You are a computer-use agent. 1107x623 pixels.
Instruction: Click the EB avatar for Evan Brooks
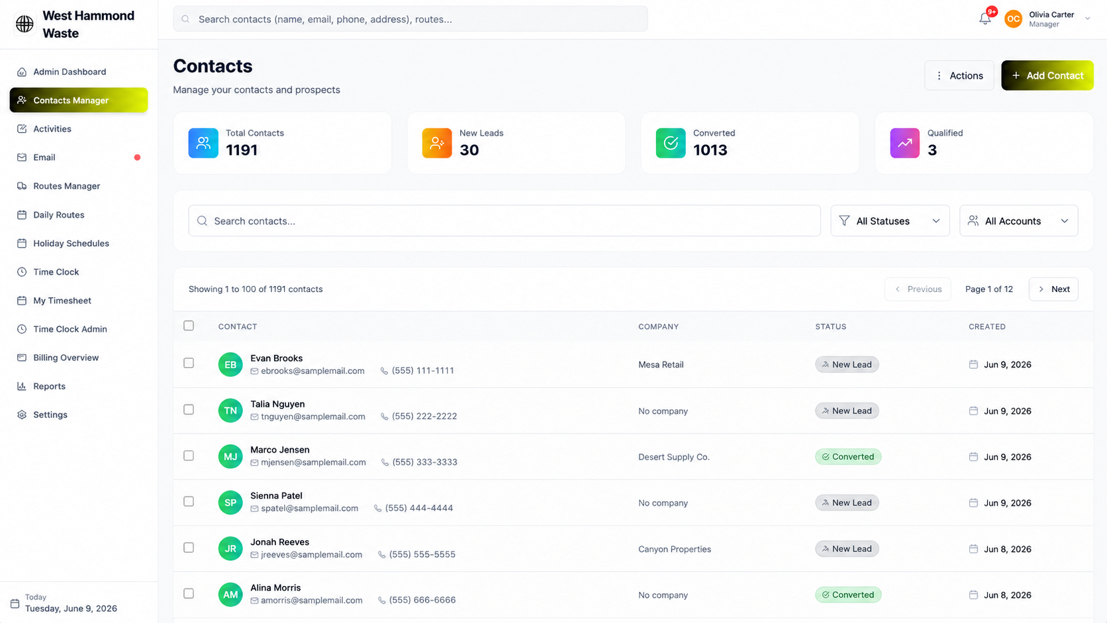230,365
